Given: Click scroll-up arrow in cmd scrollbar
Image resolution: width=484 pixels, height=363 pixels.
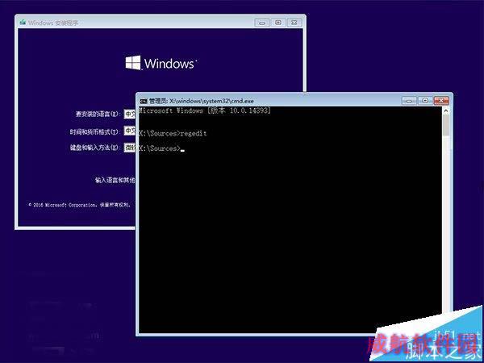Looking at the screenshot, I should coord(446,111).
